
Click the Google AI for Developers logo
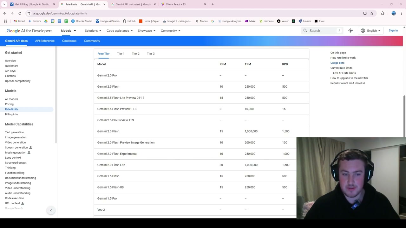29,31
